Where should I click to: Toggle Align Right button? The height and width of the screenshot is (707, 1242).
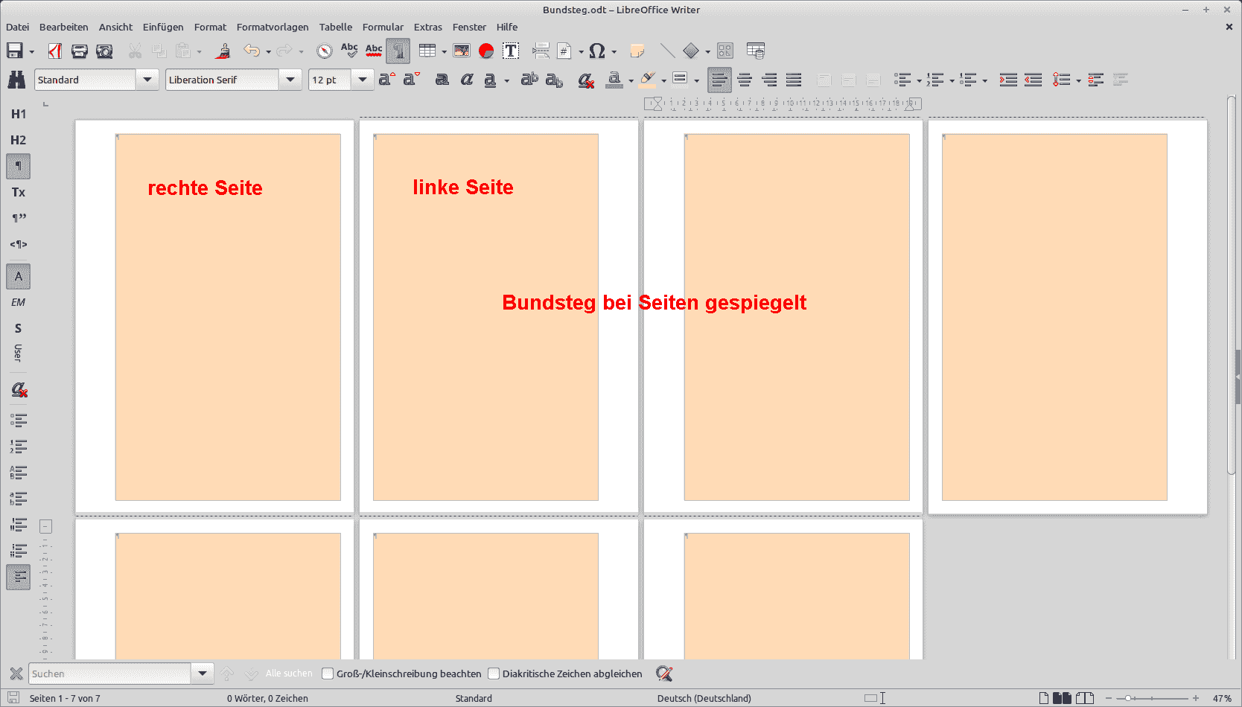pyautogui.click(x=769, y=80)
